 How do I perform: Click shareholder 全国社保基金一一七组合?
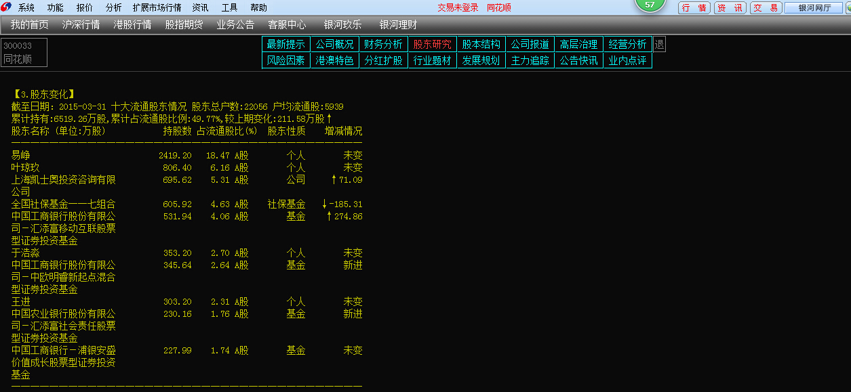[x=64, y=204]
